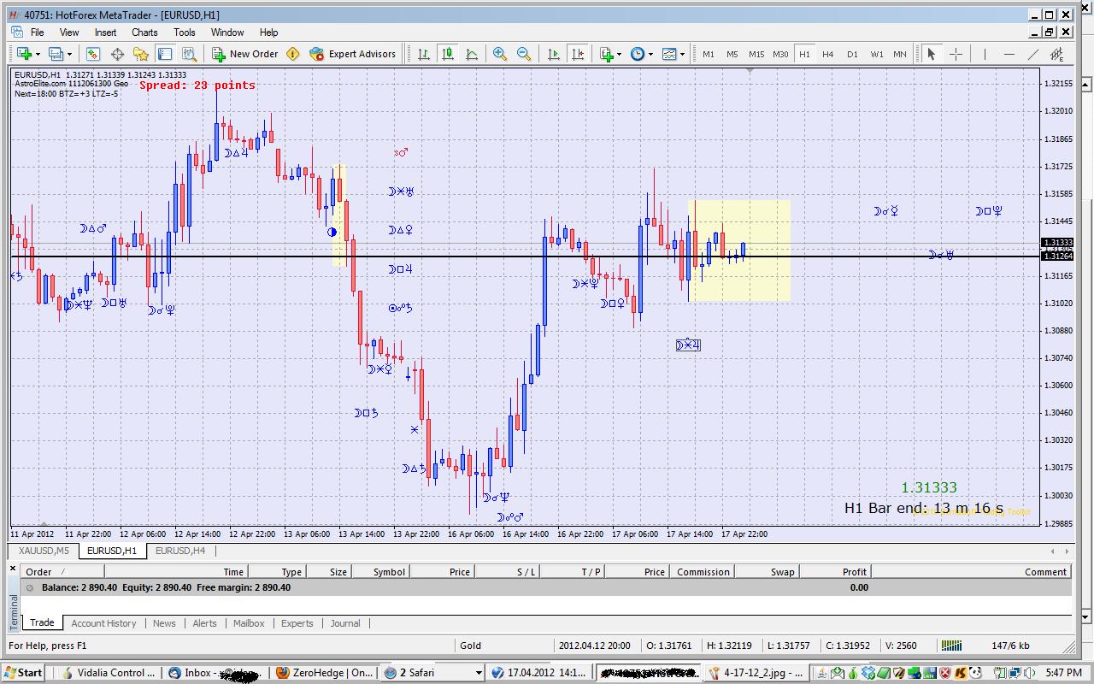1094x684 pixels.
Task: Switch chart to Line Chart type
Action: [472, 54]
